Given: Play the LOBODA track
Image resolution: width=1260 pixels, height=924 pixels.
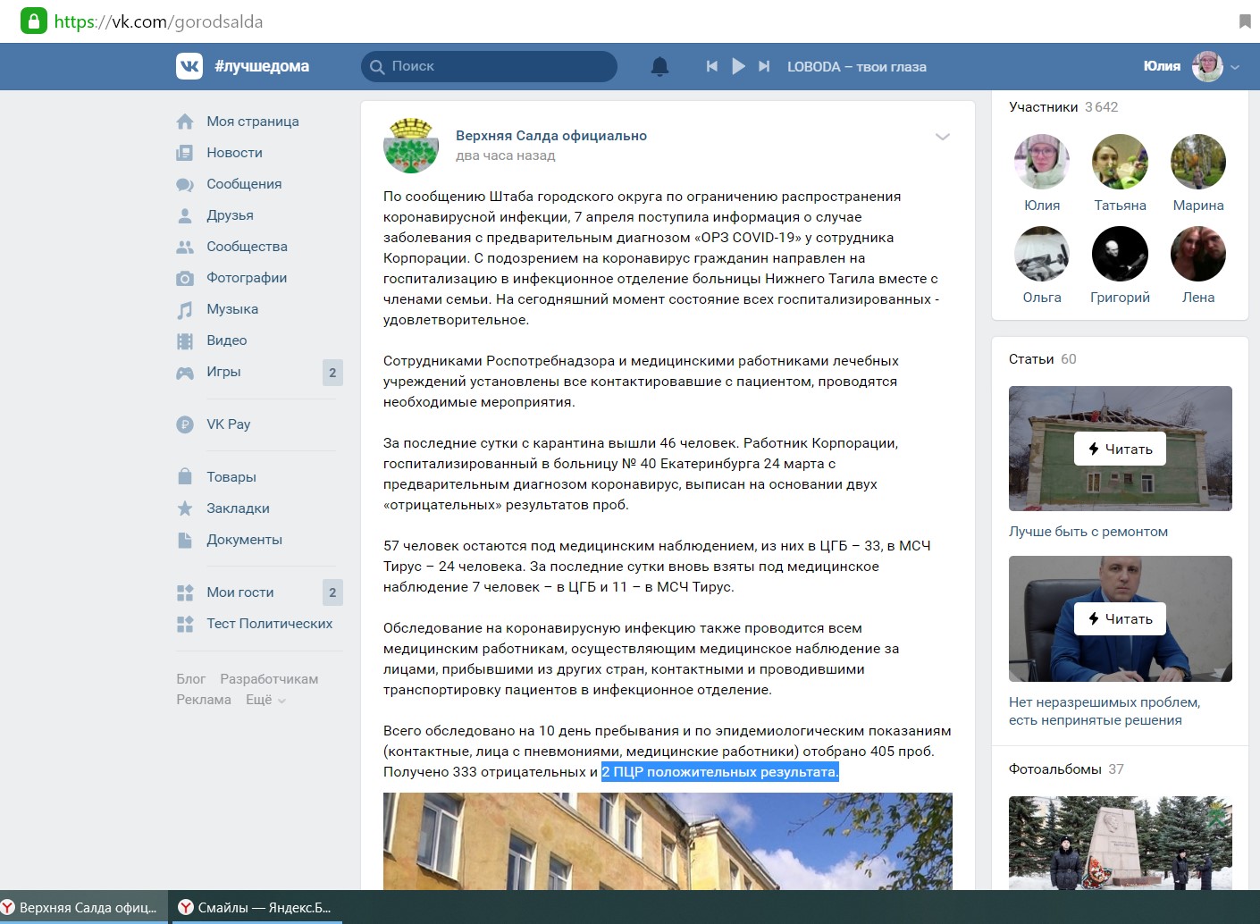Looking at the screenshot, I should [738, 66].
